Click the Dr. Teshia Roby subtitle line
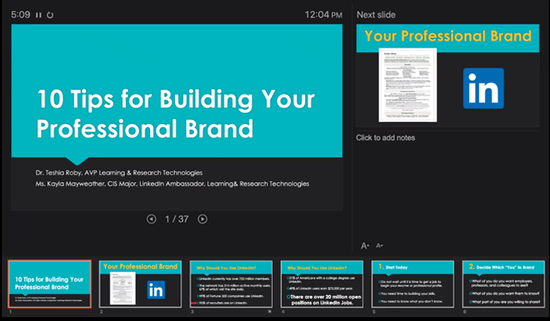550x321 pixels. 119,172
